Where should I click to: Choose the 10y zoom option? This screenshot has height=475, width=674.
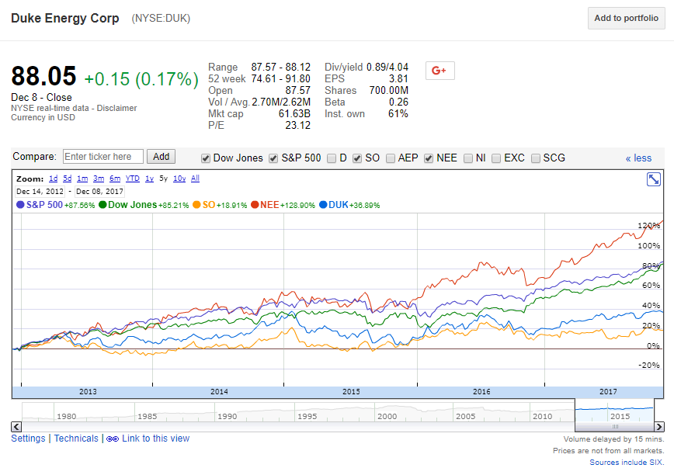click(179, 179)
